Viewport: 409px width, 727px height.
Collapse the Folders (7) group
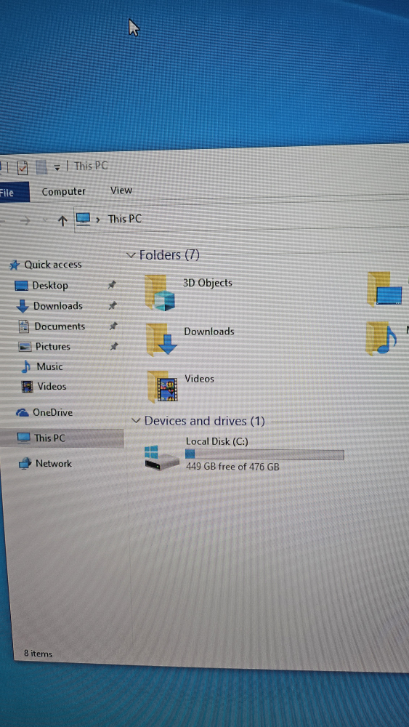131,255
